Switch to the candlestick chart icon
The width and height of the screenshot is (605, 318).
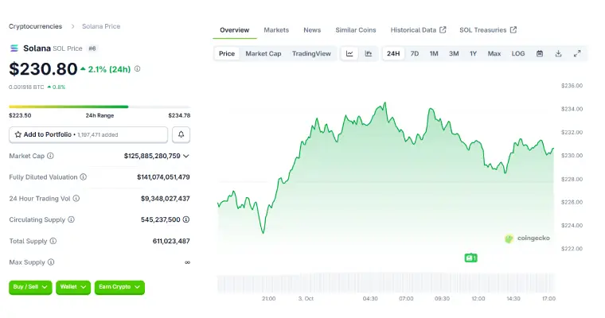click(369, 53)
